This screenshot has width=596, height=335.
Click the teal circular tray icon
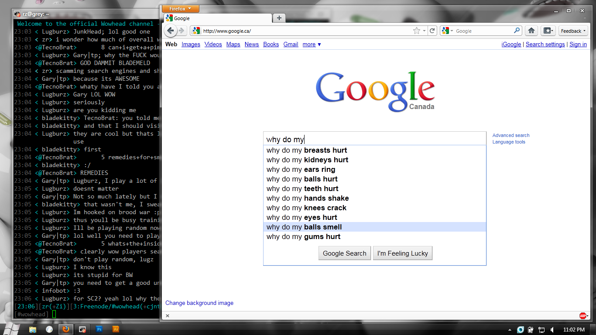[x=520, y=330]
